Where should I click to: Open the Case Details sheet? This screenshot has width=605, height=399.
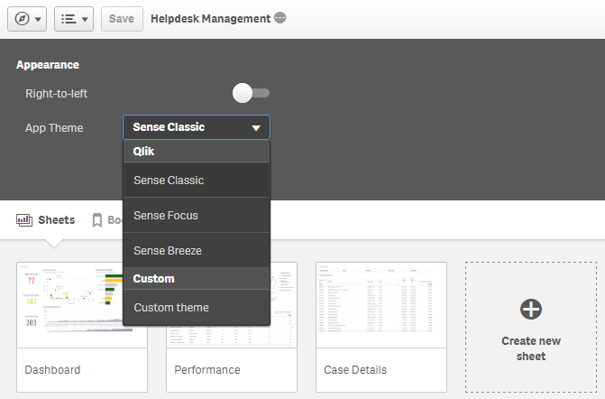click(x=380, y=305)
